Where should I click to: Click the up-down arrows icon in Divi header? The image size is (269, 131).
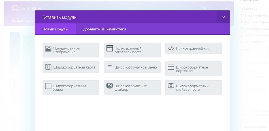(x=204, y=8)
